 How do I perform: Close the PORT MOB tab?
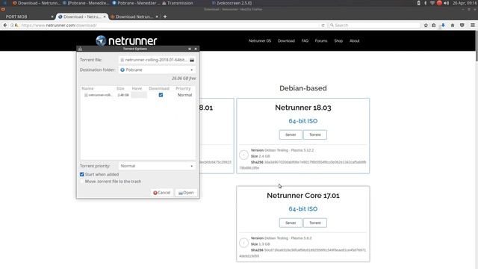click(x=52, y=16)
